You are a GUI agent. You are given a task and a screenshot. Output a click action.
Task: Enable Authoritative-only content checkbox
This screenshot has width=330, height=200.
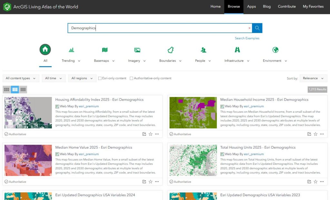pos(131,78)
